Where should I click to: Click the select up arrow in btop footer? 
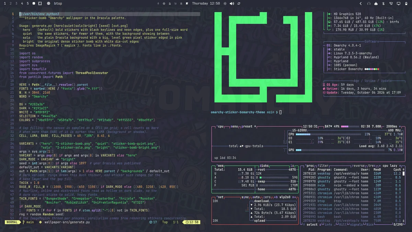[304, 224]
